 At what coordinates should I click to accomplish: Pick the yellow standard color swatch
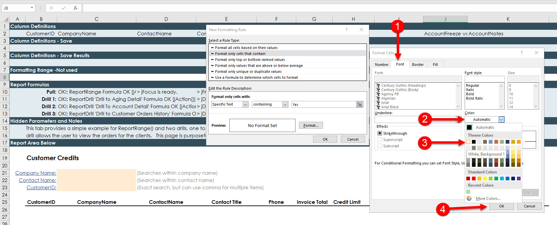point(485,179)
